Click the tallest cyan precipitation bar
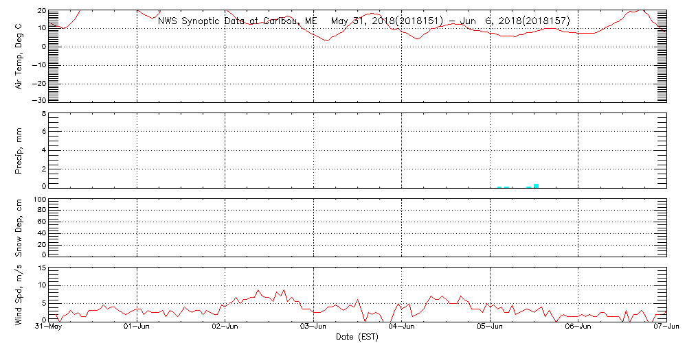The height and width of the screenshot is (343, 687). click(x=536, y=185)
